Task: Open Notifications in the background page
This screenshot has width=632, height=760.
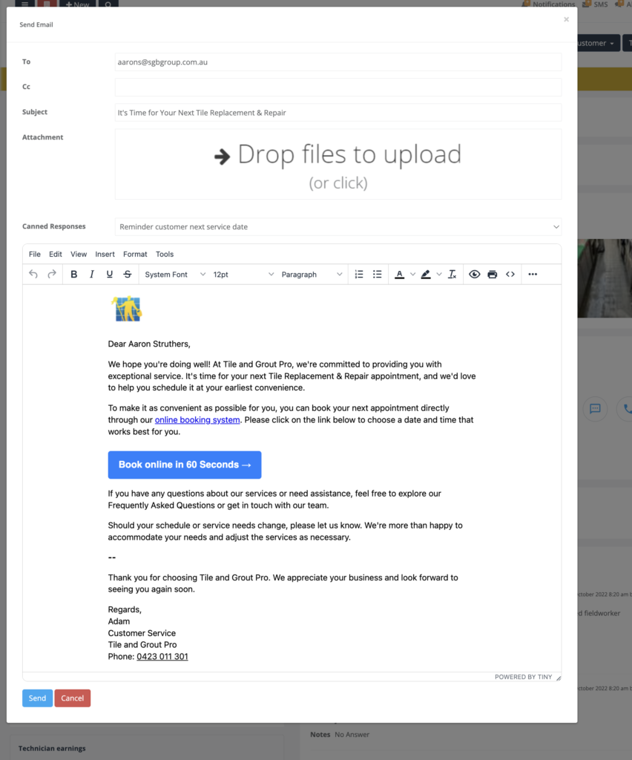Action: pos(548,4)
